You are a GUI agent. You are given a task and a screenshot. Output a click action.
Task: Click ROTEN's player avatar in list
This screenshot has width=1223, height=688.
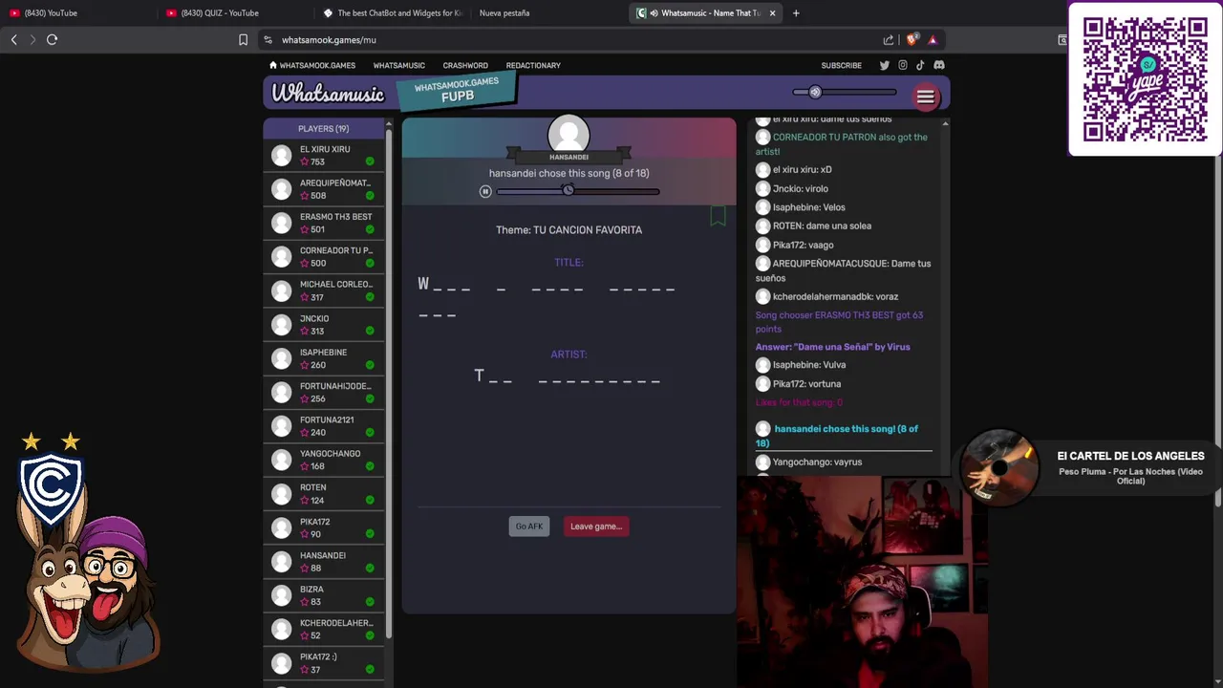(x=281, y=493)
